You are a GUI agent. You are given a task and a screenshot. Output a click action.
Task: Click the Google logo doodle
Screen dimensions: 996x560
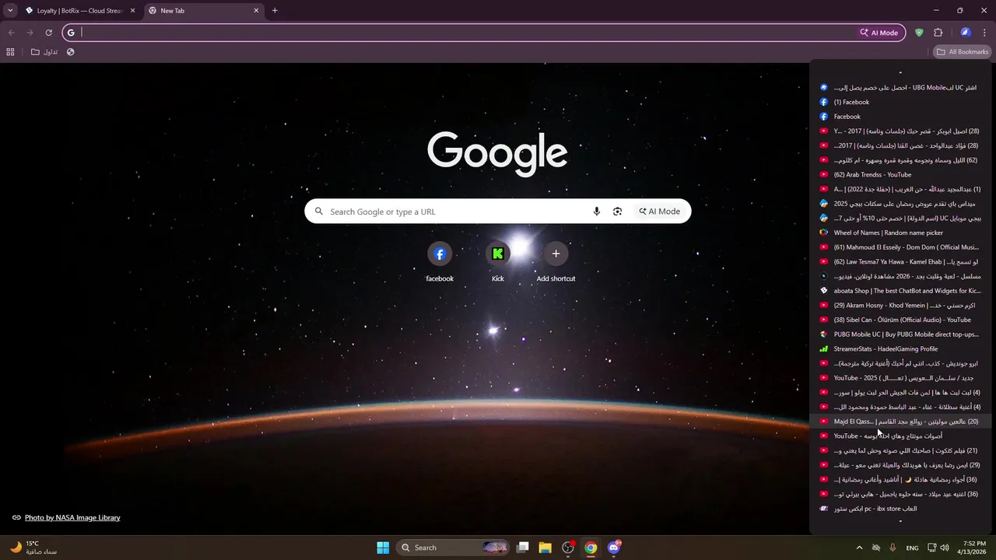497,152
